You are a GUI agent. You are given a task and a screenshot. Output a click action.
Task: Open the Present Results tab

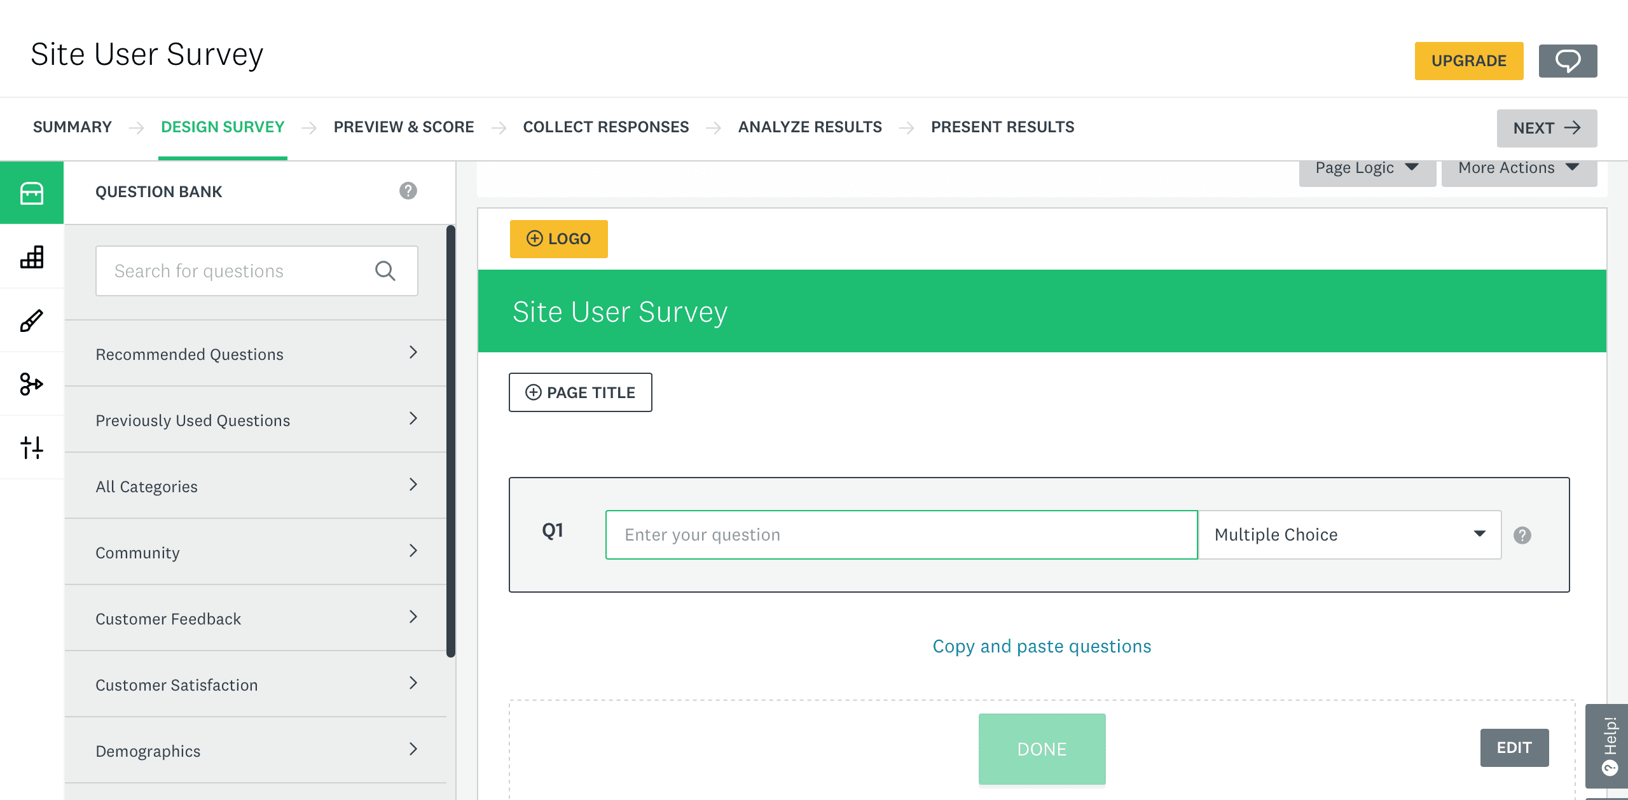tap(1003, 127)
